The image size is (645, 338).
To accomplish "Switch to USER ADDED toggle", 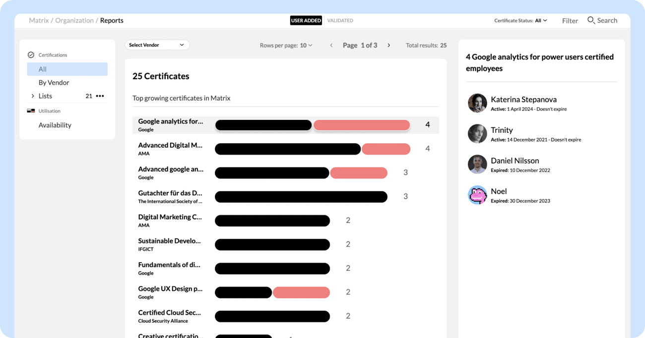I will tap(306, 20).
